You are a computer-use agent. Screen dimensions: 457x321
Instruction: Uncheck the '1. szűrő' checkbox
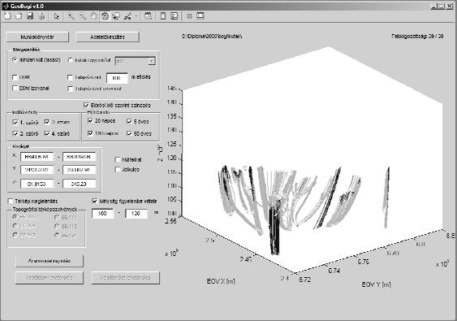click(15, 122)
